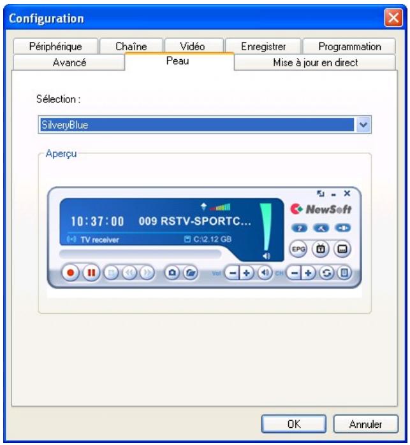Switch to the Chaîne tab

(131, 46)
